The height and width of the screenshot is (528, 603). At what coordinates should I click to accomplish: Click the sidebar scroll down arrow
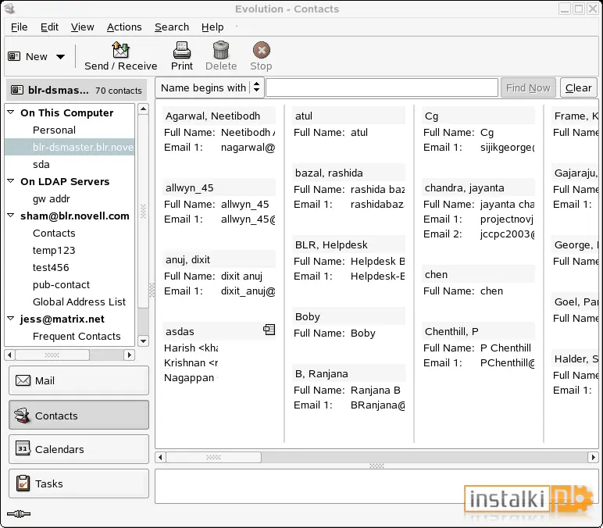pyautogui.click(x=144, y=341)
